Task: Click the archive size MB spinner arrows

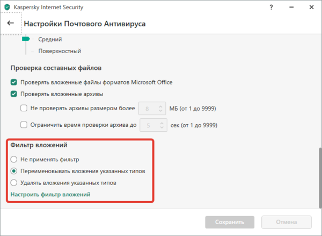Action: click(x=160, y=108)
